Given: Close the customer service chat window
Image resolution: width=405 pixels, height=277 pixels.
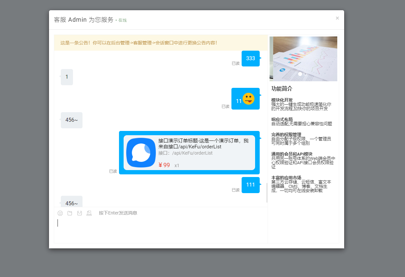Looking at the screenshot, I should click(337, 18).
